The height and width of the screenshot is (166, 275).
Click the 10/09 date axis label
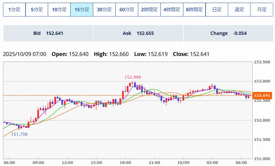(183, 161)
